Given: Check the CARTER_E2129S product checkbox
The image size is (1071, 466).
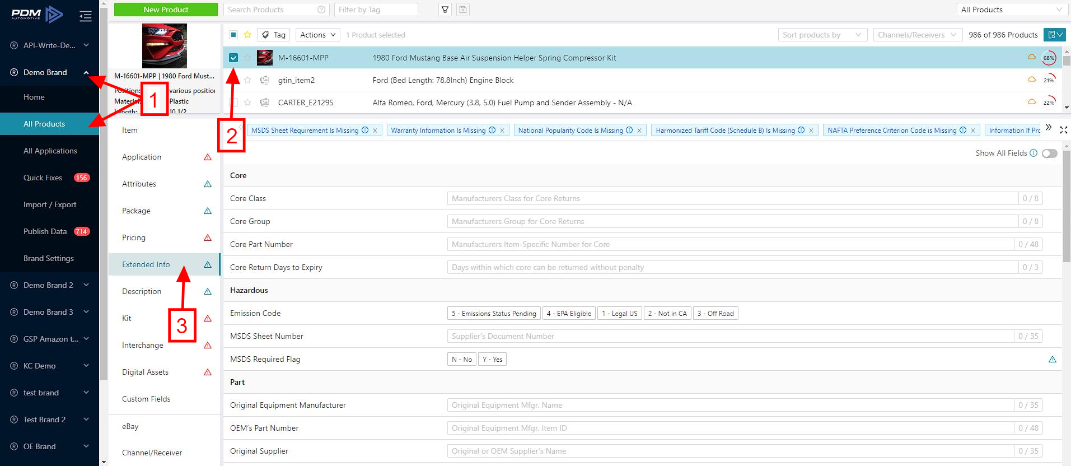Looking at the screenshot, I should point(233,102).
